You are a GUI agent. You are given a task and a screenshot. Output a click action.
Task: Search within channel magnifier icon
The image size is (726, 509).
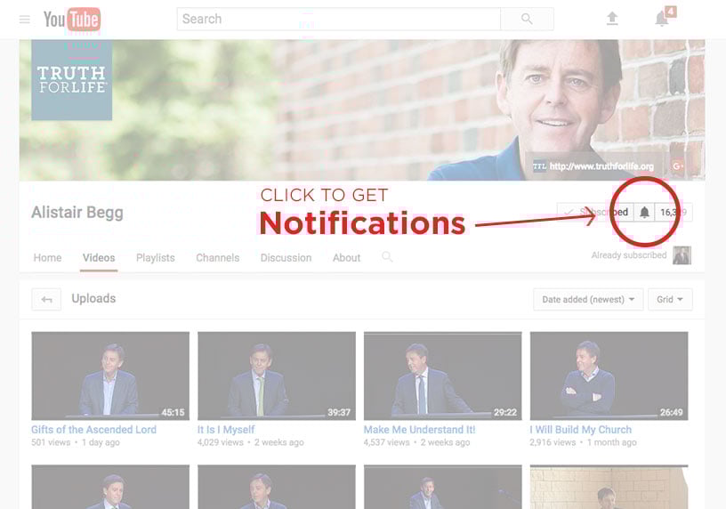coord(387,257)
